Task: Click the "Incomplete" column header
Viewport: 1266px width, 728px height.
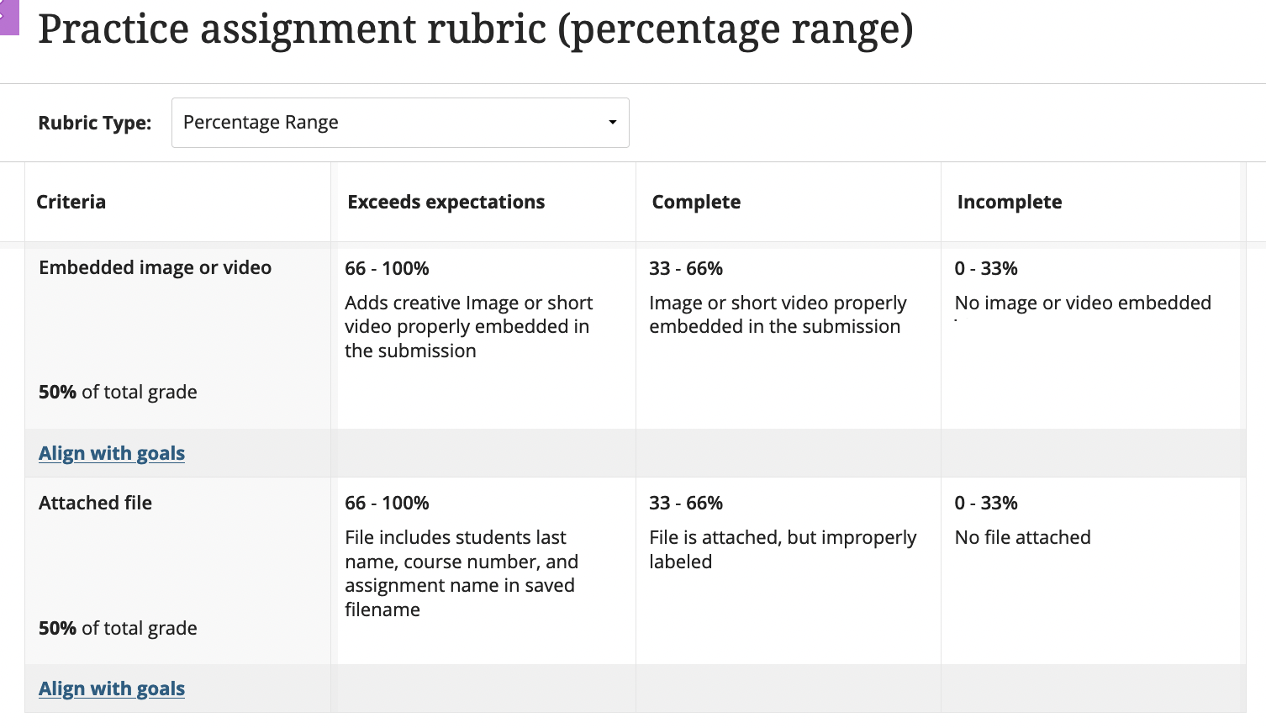Action: coord(1009,202)
